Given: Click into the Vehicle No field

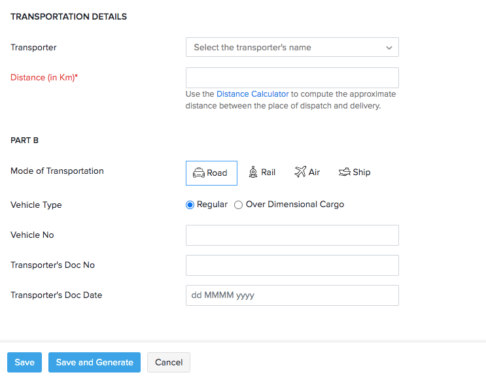Looking at the screenshot, I should 292,235.
